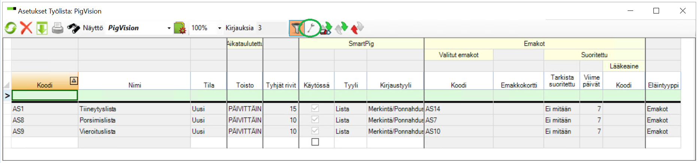Click the PigVision app icon in title bar
Image resolution: width=698 pixels, height=163 pixels.
coord(12,9)
